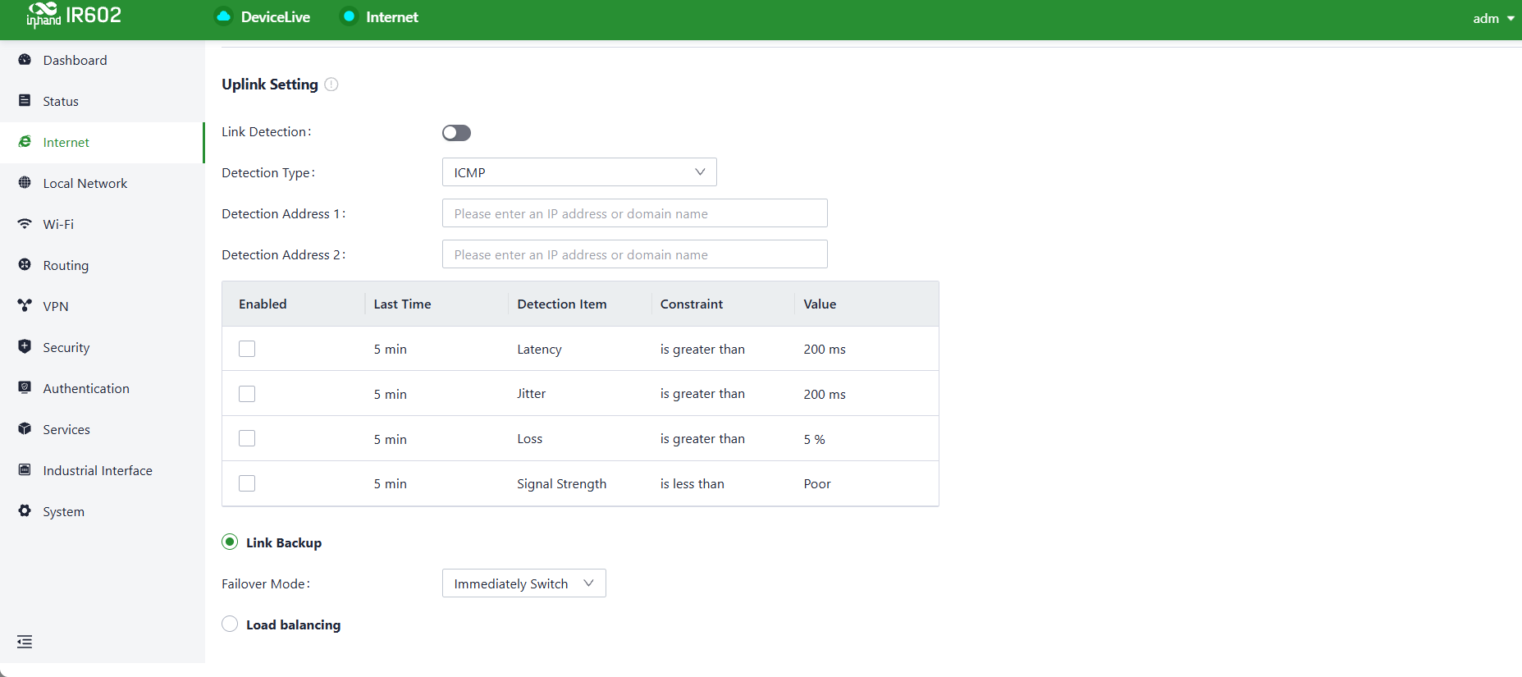Click the InHand IR602 logo
This screenshot has height=677, width=1522.
pos(74,15)
